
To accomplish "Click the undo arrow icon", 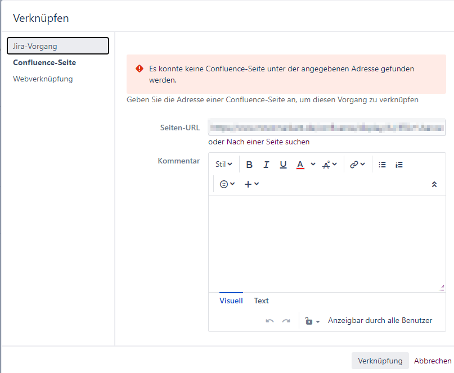I will point(269,321).
